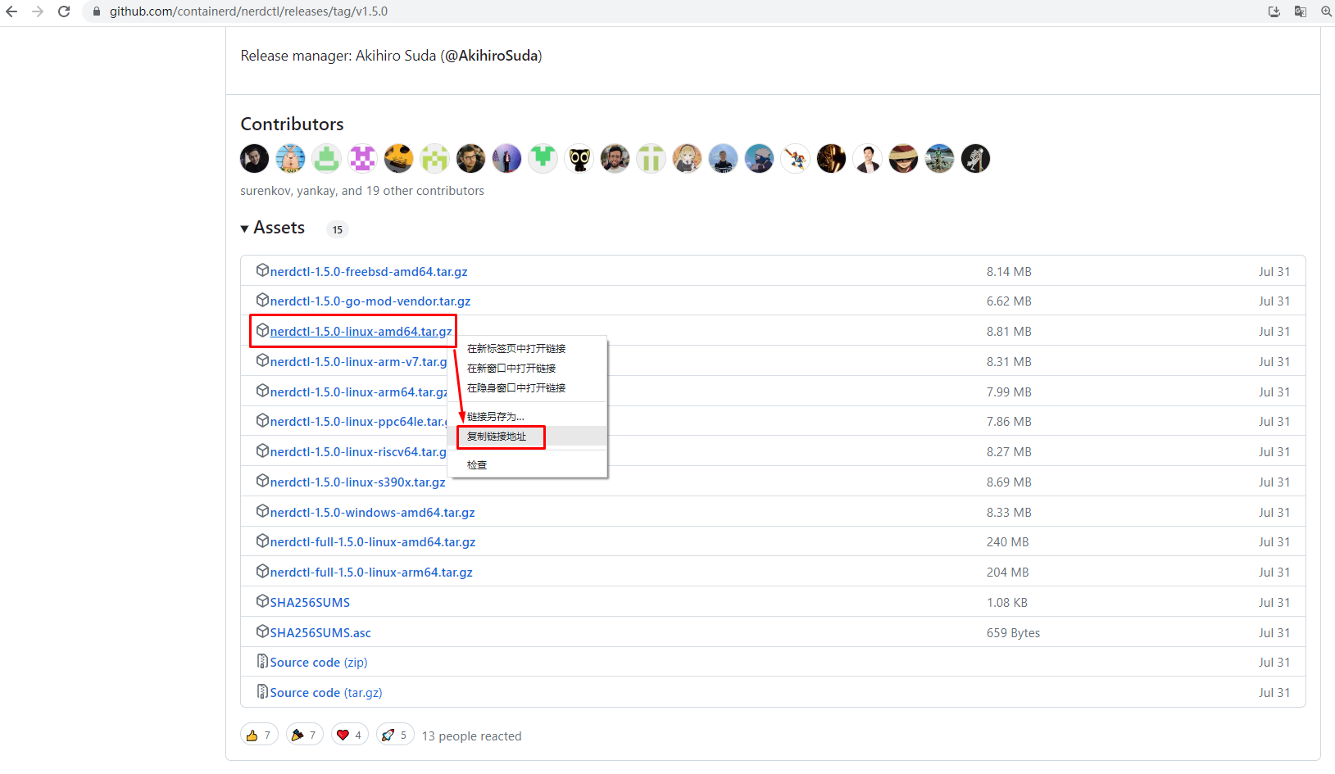Click package icon beside linux-arm-v7 asset
1335x774 pixels.
coord(262,360)
